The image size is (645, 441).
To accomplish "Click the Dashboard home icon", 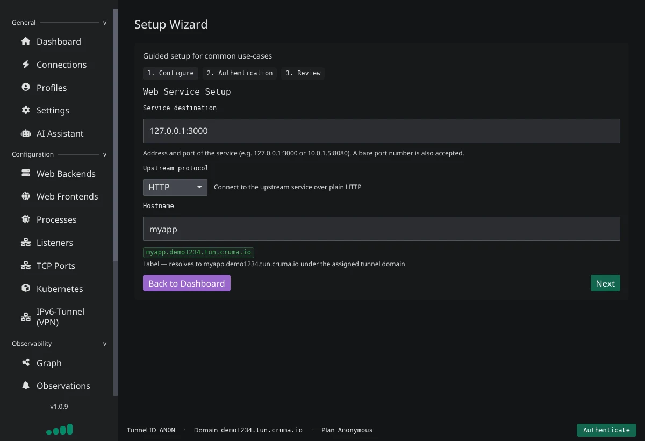I will tap(26, 41).
